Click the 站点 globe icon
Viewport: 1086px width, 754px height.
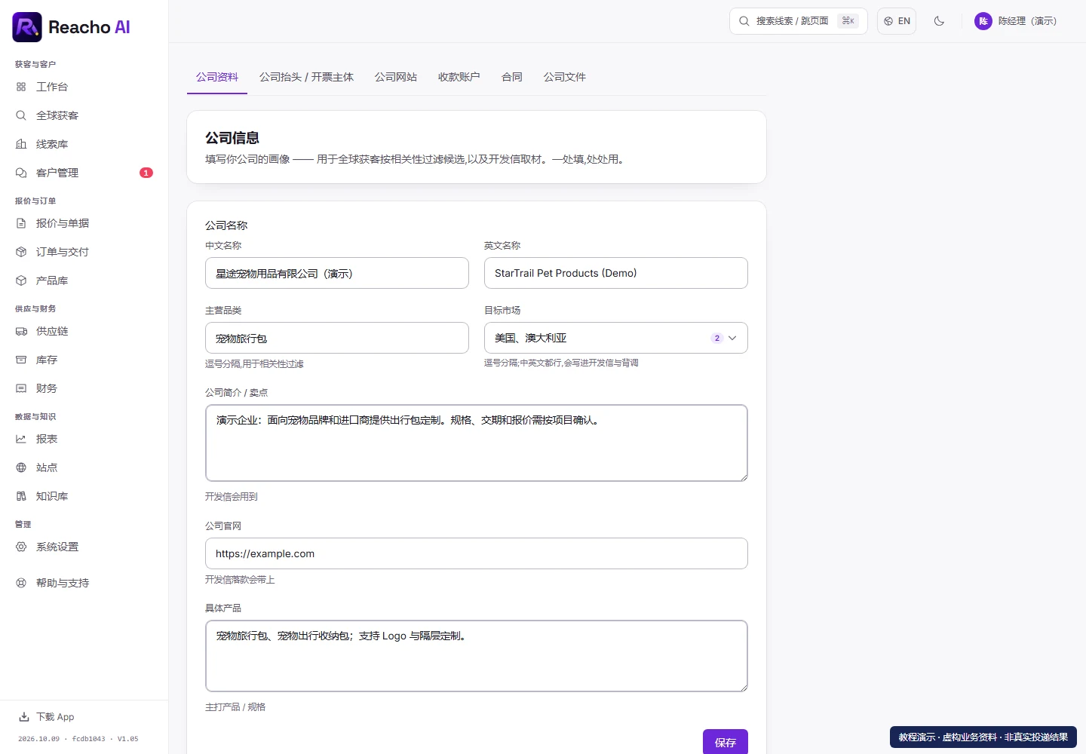tap(21, 467)
